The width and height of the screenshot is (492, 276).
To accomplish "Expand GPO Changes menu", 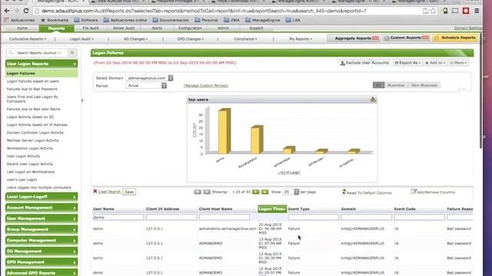I will coord(191,39).
